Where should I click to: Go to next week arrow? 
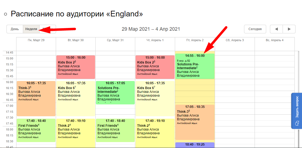click(289, 29)
